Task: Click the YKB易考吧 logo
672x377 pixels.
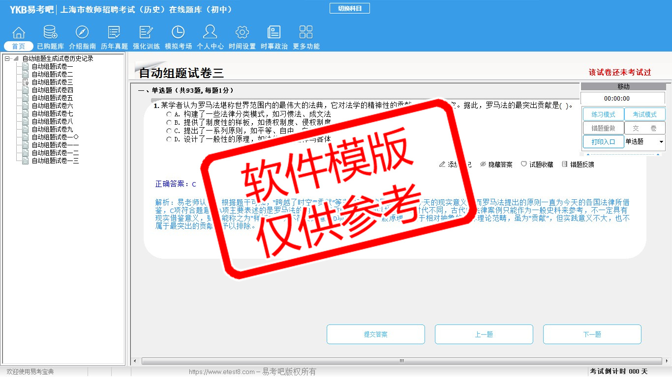Action: click(31, 9)
